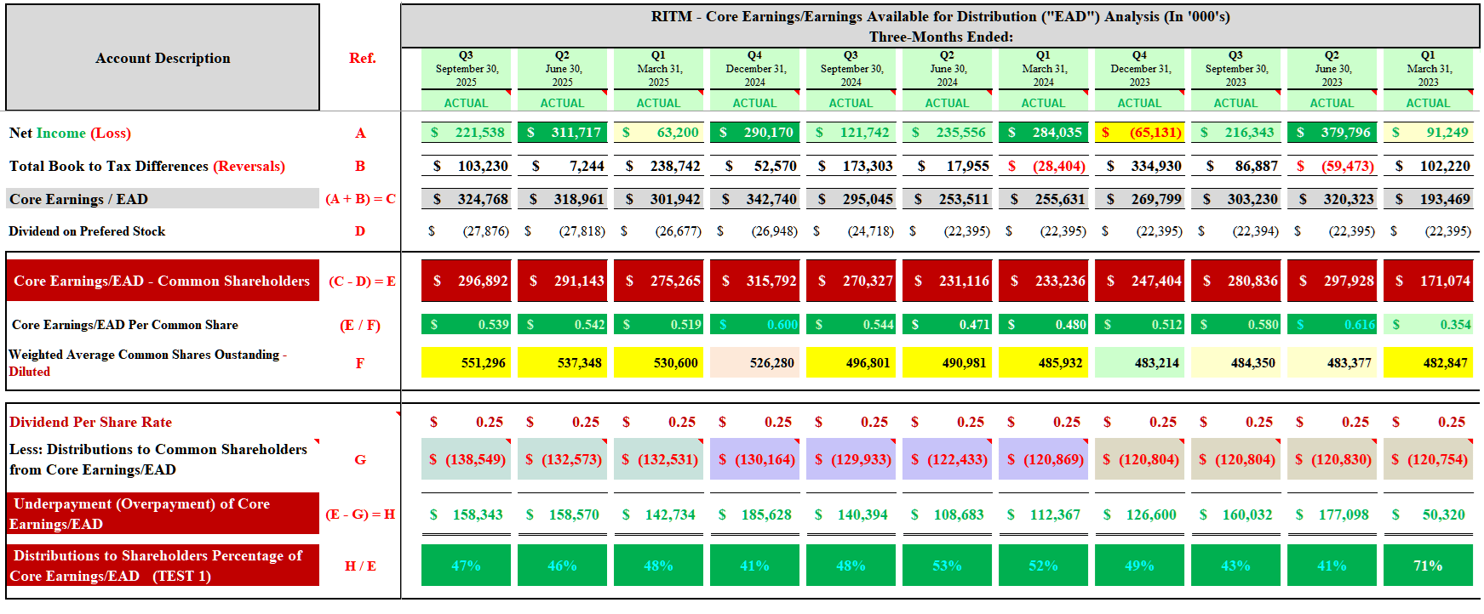The width and height of the screenshot is (1484, 614).
Task: Click underpayment value 177,098
Action: (x=1332, y=515)
